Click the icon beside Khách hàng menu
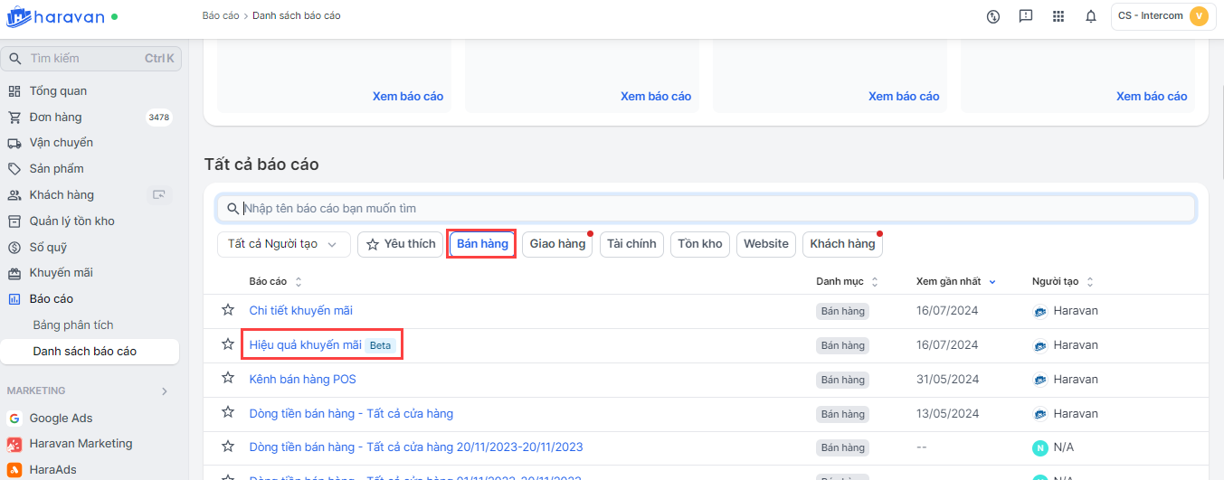 159,194
